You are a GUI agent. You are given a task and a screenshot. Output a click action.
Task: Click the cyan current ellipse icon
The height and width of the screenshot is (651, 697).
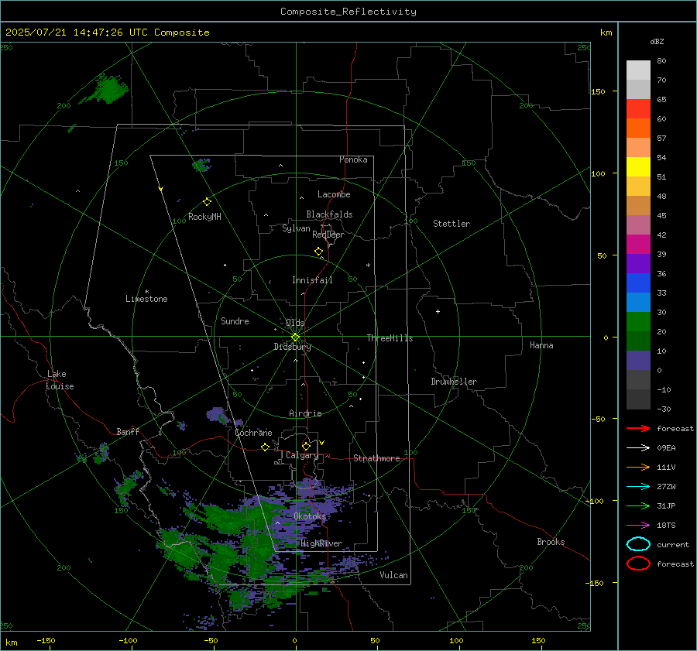638,544
